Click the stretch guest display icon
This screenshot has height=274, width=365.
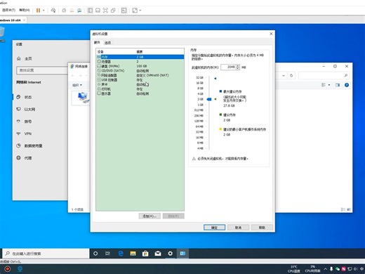(x=135, y=11)
